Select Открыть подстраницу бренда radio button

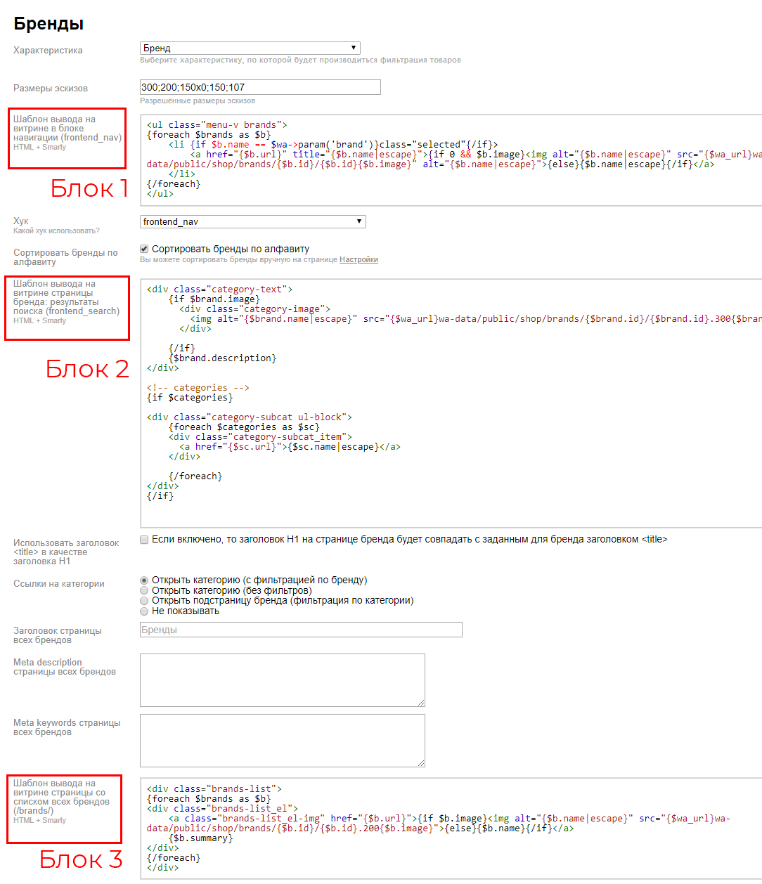coord(144,601)
